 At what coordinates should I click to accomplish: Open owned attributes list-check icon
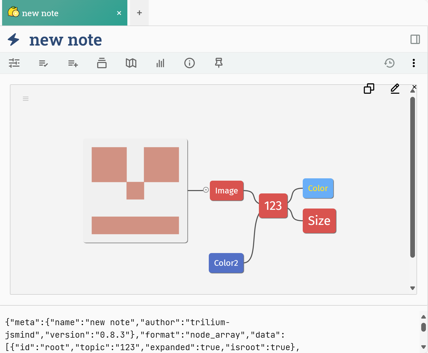point(43,63)
